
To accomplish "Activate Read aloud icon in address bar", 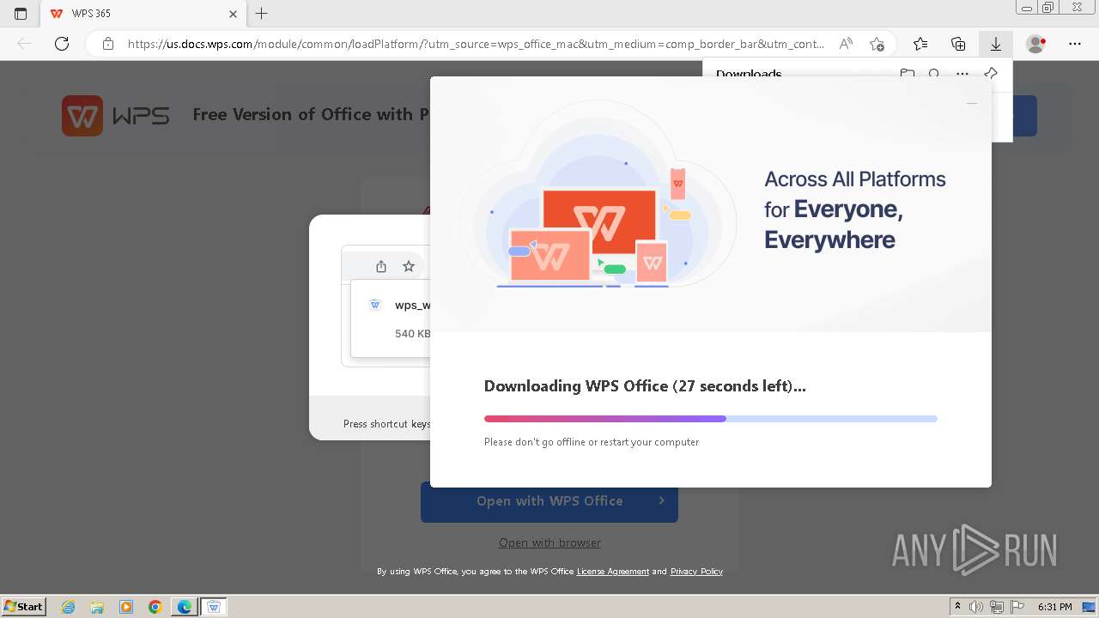I will pos(847,44).
